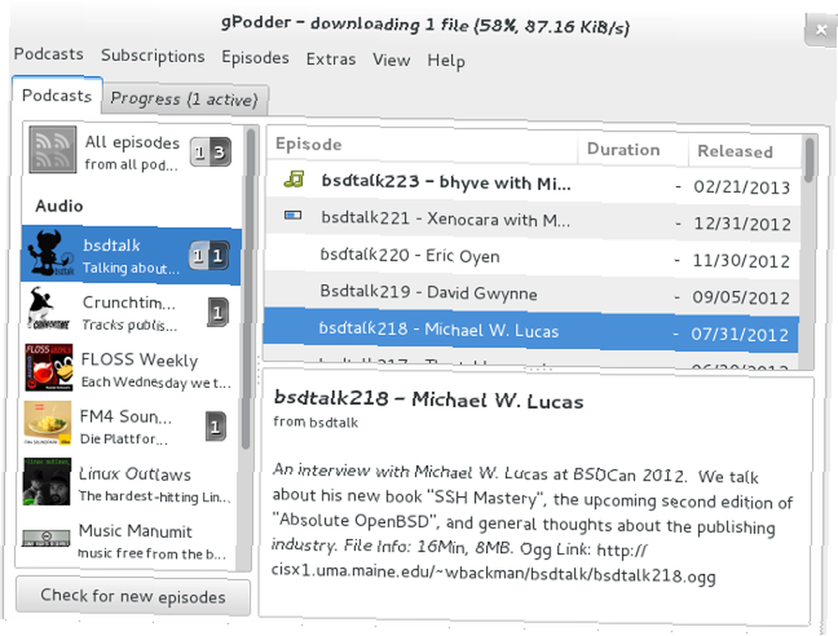Select the Crunchtime podcast
The height and width of the screenshot is (636, 838).
coord(130,312)
